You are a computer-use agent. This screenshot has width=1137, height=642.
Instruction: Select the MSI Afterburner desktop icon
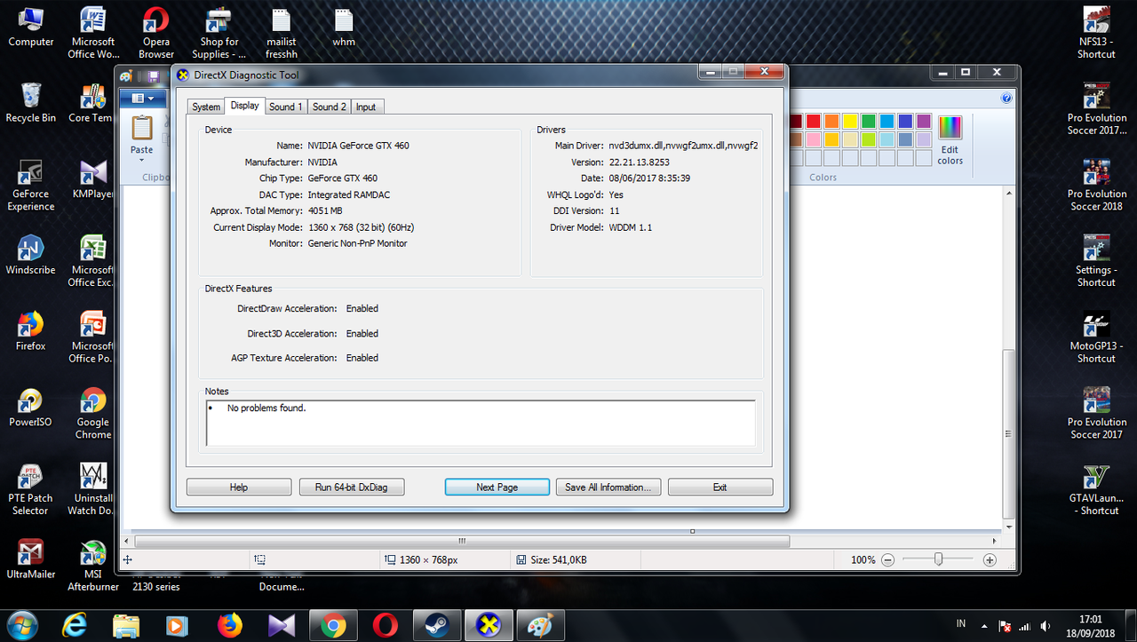click(93, 566)
